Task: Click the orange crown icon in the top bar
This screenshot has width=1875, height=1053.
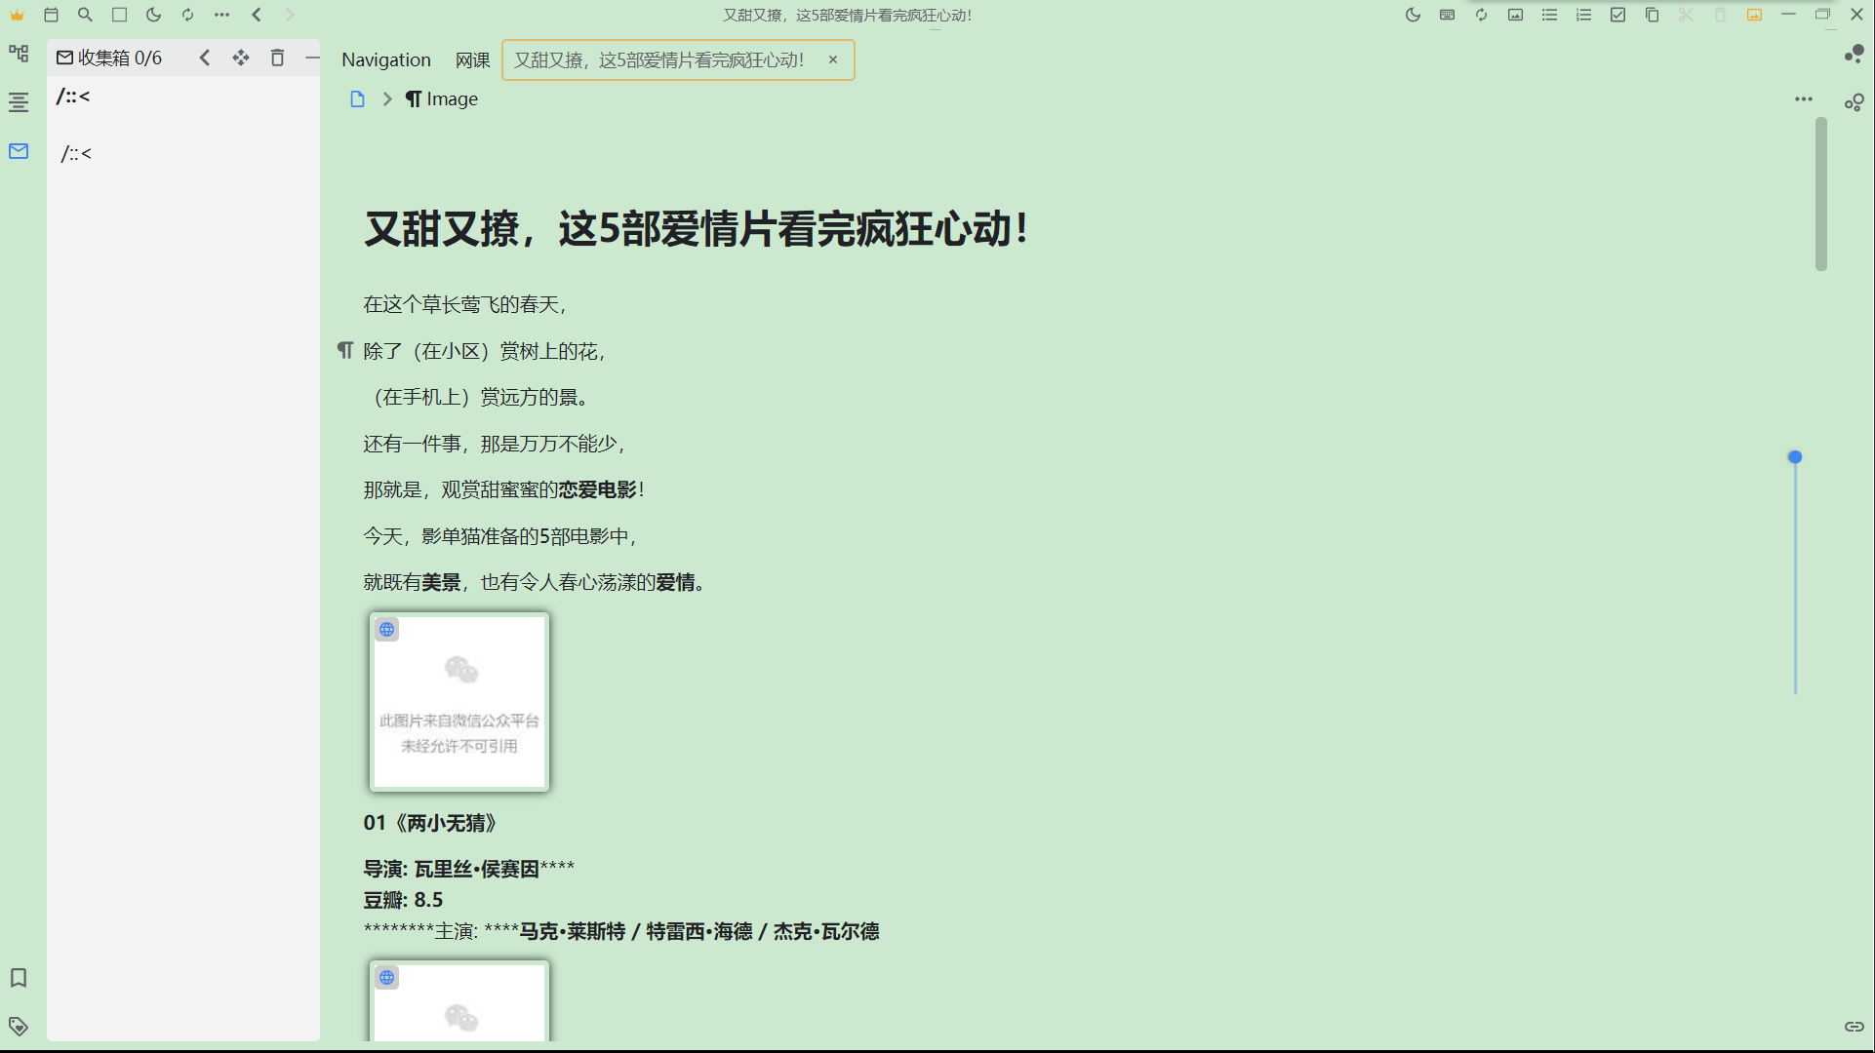Action: 18,15
